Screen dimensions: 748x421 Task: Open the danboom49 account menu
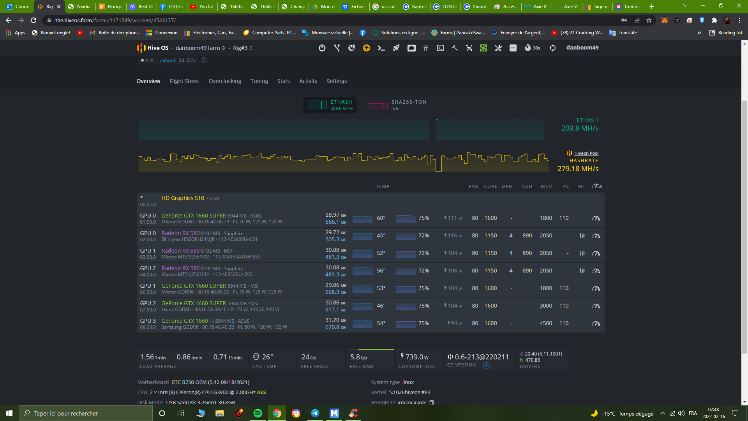[x=582, y=48]
